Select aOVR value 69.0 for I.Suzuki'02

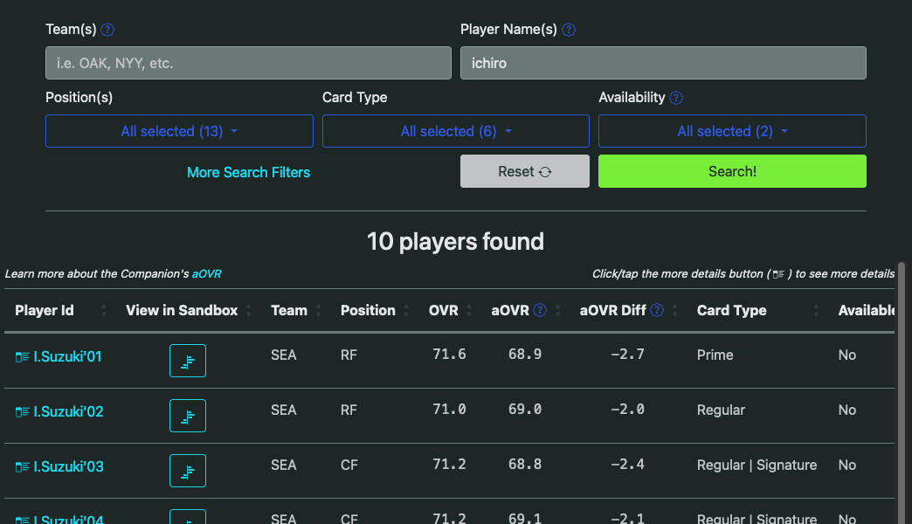click(525, 410)
